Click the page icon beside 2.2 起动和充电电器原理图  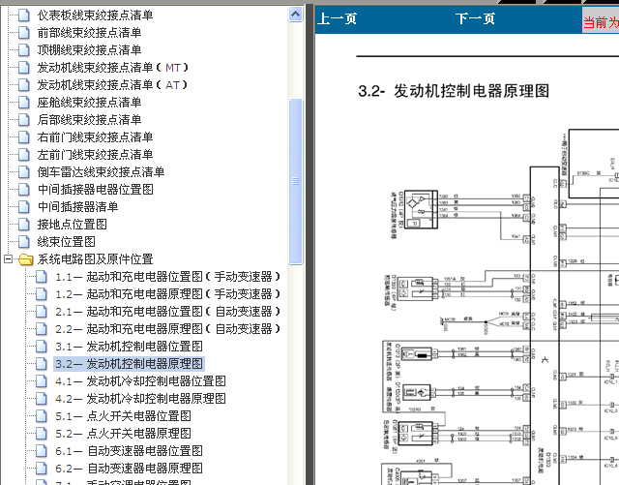pyautogui.click(x=41, y=329)
